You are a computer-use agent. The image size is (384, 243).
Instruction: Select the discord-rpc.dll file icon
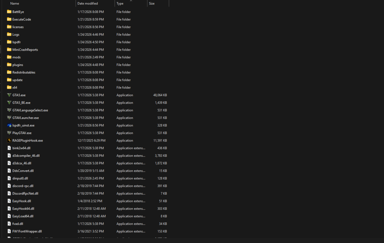click(x=9, y=186)
